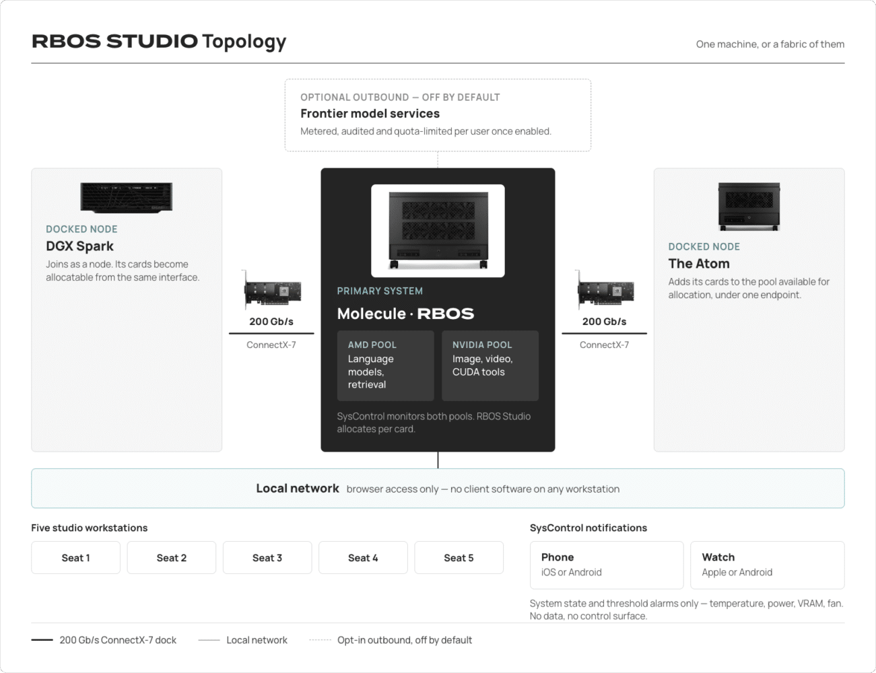Click 'Metered, audited and quota-limited' description

click(426, 131)
